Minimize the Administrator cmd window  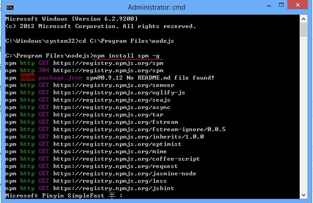[269, 6]
